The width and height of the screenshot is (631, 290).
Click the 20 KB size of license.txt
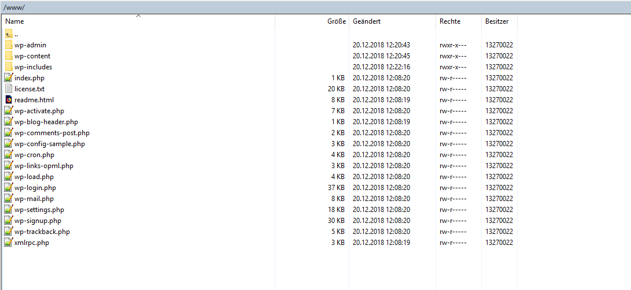coord(337,89)
